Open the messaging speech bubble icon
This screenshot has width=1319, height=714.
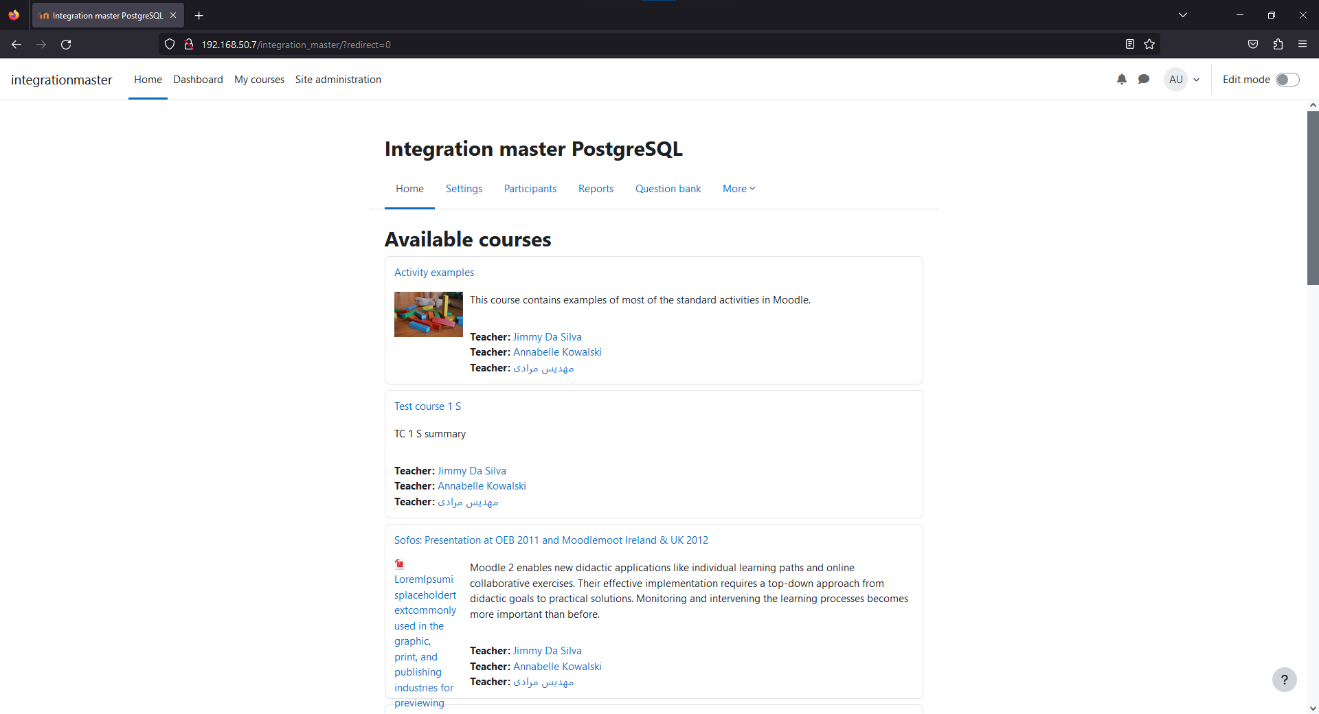1144,80
